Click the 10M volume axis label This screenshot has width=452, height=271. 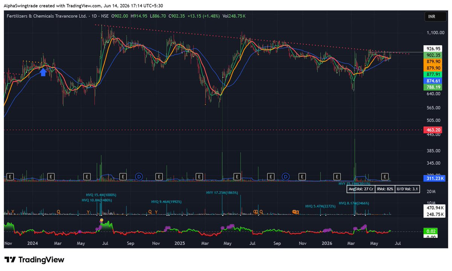pos(431,202)
